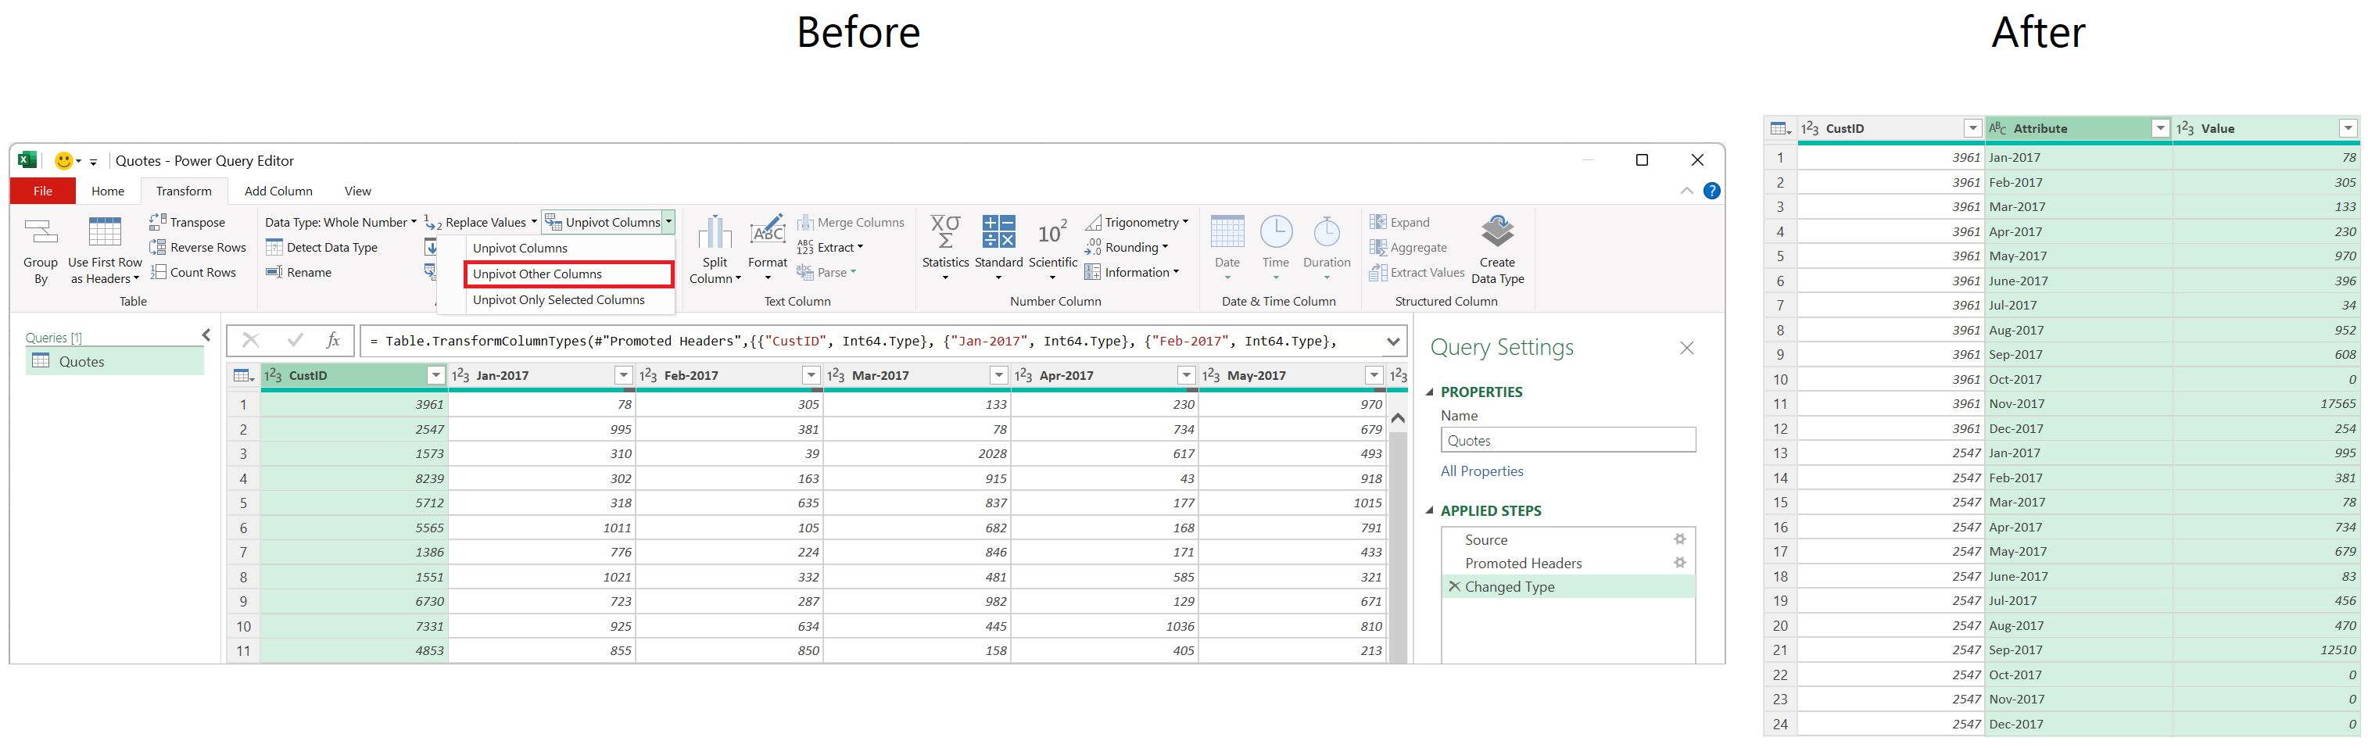This screenshot has height=748, width=2368.
Task: Open the Attribute column filter dropdown
Action: click(x=2160, y=129)
